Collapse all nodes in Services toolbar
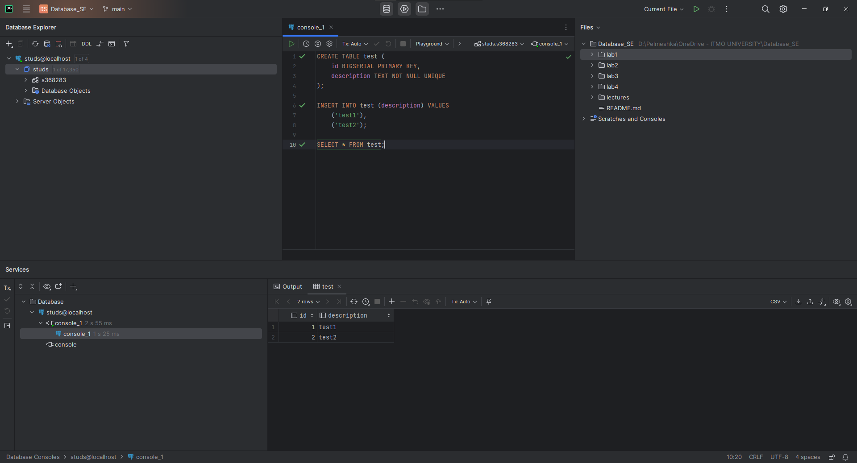 click(x=32, y=286)
